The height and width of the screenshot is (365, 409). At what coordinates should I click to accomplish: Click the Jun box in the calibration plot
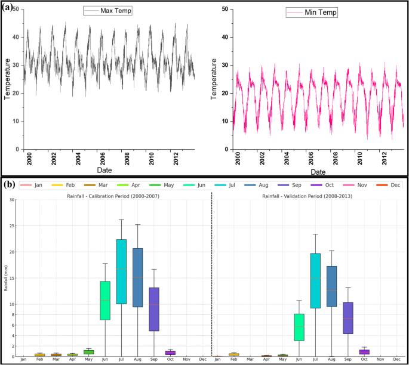(x=105, y=301)
